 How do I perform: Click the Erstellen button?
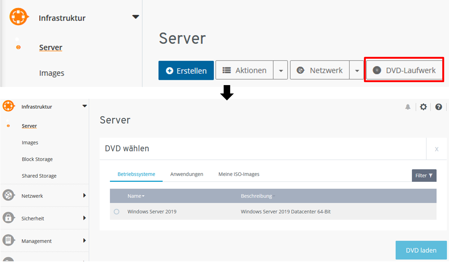pyautogui.click(x=186, y=71)
